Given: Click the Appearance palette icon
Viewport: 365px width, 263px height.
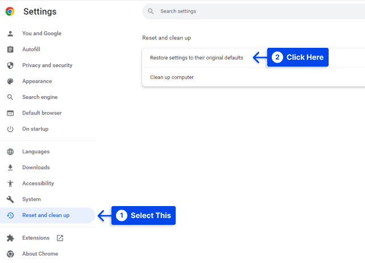Looking at the screenshot, I should pos(10,81).
